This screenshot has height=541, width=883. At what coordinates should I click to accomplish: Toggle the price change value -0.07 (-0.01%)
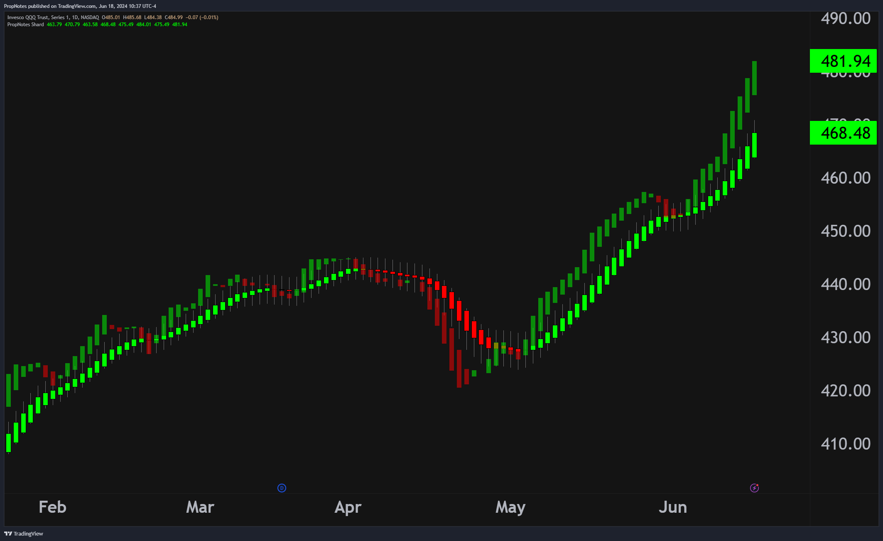coord(203,17)
